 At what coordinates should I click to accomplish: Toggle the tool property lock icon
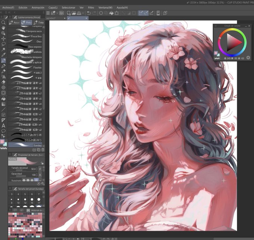tap(42, 163)
